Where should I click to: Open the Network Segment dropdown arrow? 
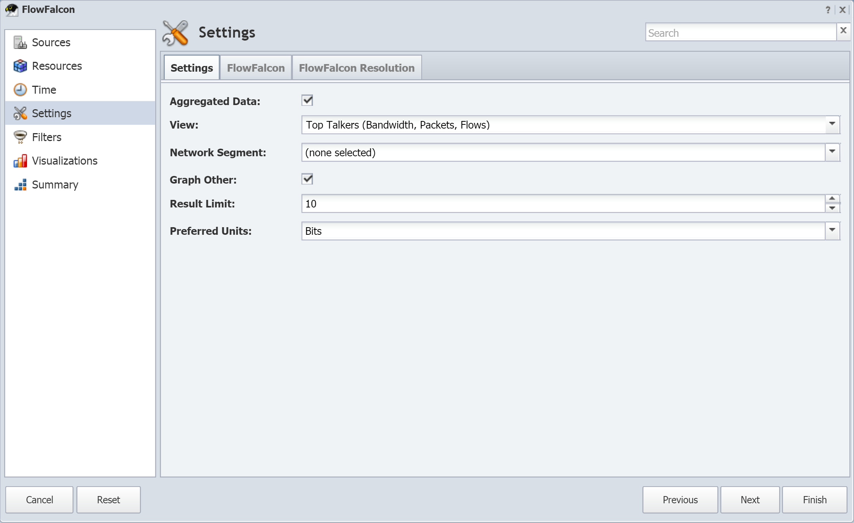pyautogui.click(x=832, y=152)
